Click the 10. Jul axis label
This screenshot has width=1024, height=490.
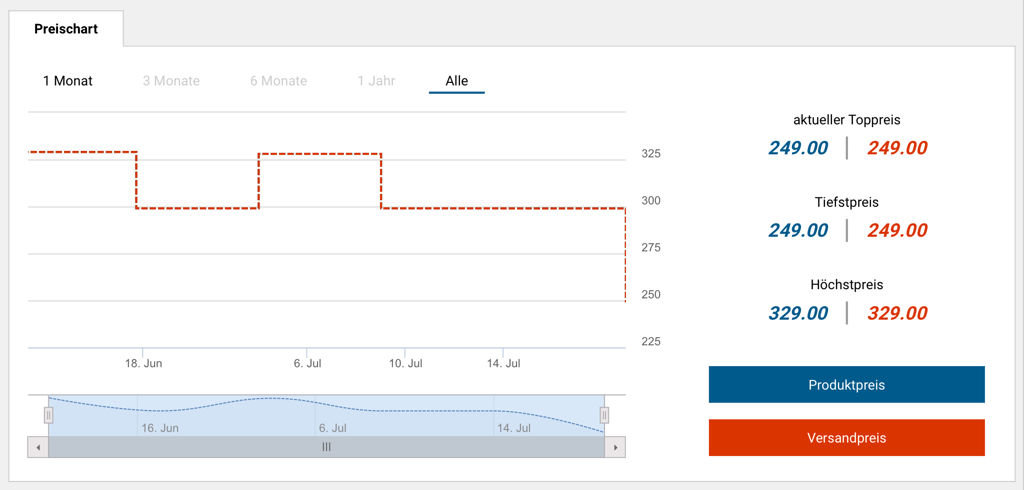(405, 364)
